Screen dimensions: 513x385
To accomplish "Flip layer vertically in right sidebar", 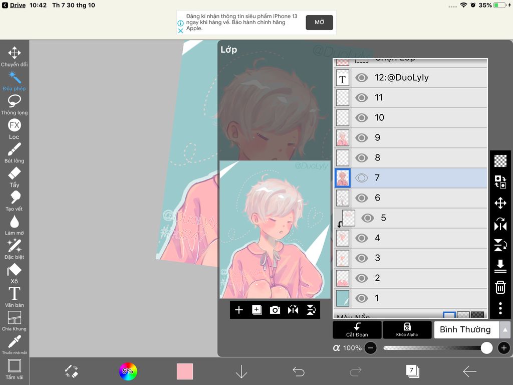I will coord(500,245).
